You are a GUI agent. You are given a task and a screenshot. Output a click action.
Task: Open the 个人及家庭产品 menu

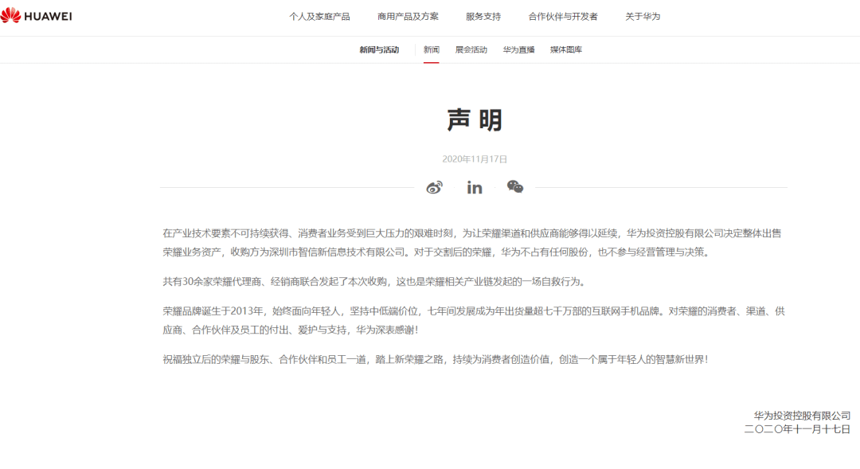pyautogui.click(x=321, y=15)
